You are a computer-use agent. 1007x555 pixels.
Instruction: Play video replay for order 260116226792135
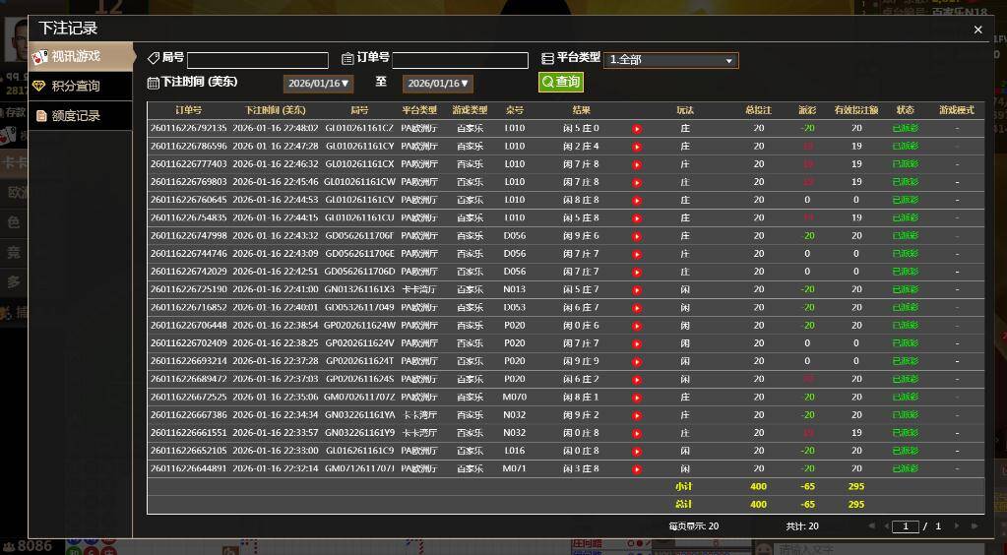click(x=637, y=129)
